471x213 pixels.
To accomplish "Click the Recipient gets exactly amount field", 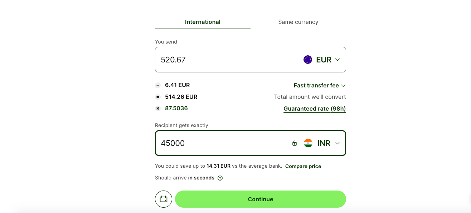I will 222,143.
